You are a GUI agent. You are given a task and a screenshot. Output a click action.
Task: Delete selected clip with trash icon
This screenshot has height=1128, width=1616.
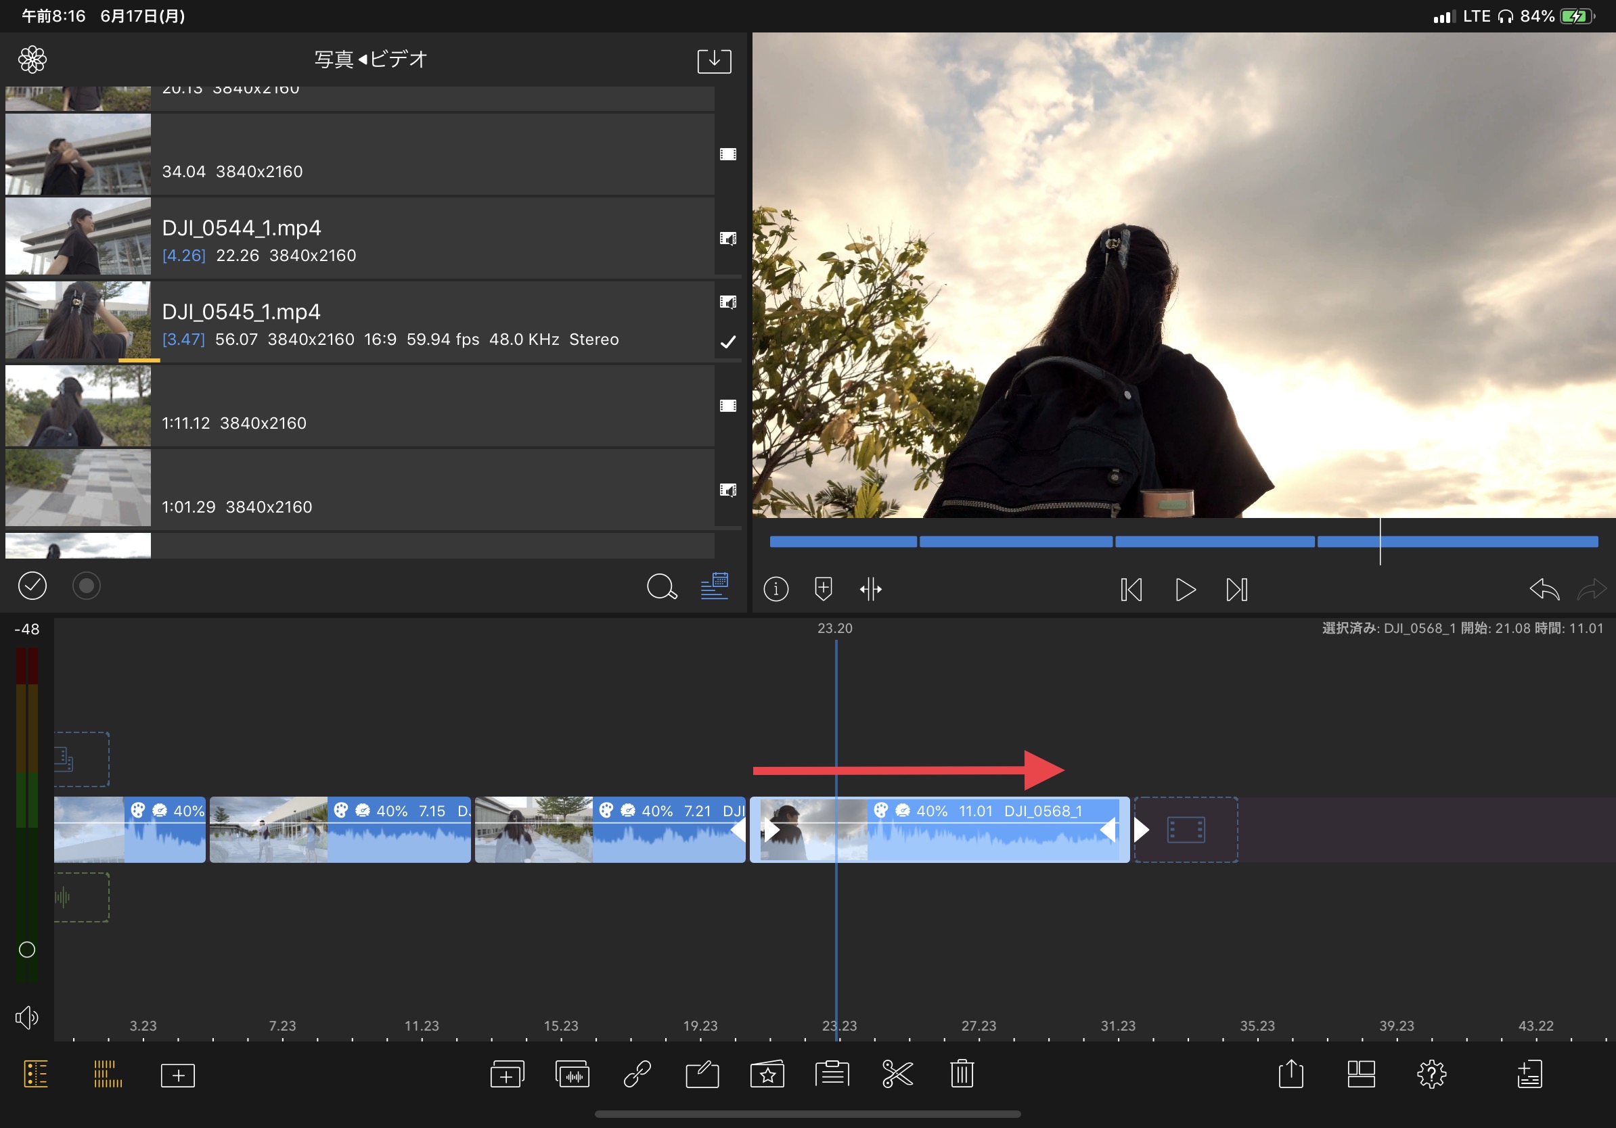962,1074
